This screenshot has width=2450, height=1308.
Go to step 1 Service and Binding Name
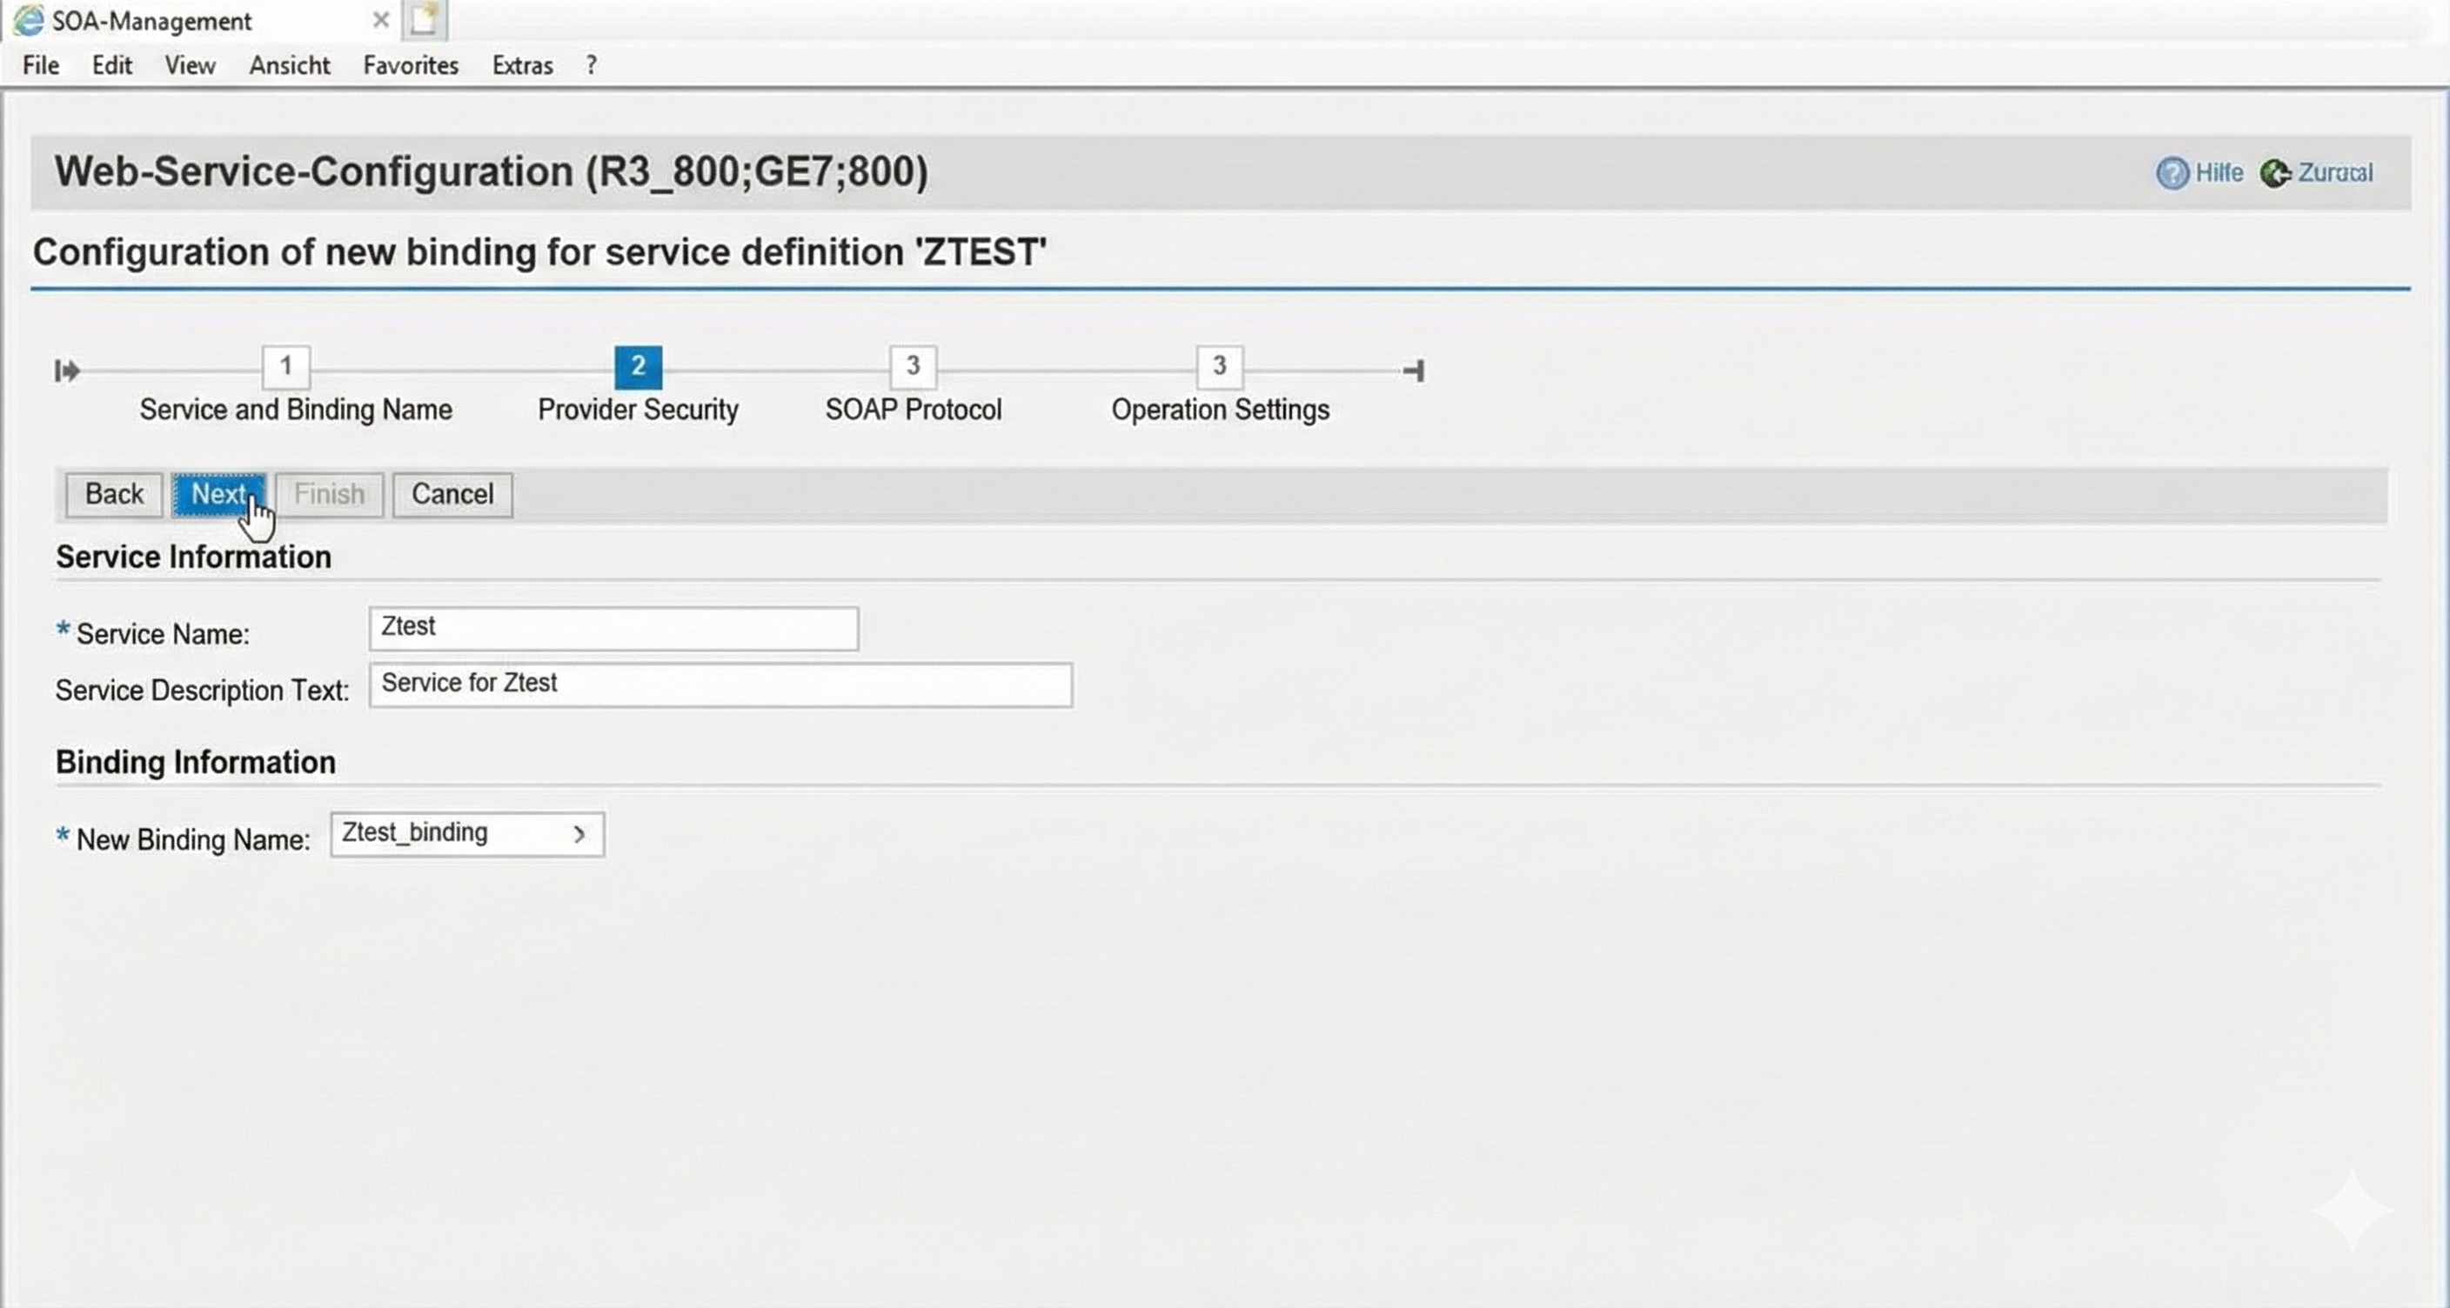285,367
